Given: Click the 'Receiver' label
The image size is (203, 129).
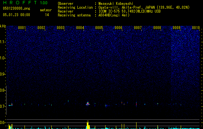Looking at the screenshot, I should coord(66,11).
